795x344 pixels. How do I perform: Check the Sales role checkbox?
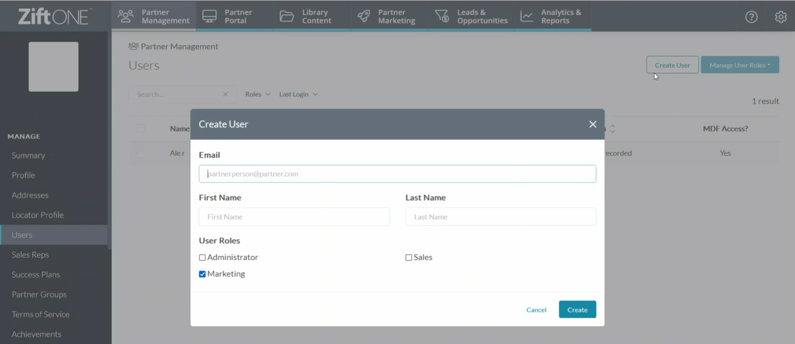click(x=408, y=257)
